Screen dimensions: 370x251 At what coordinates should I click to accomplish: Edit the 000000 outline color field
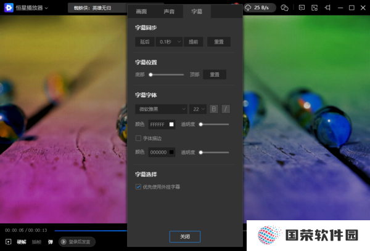(x=162, y=153)
